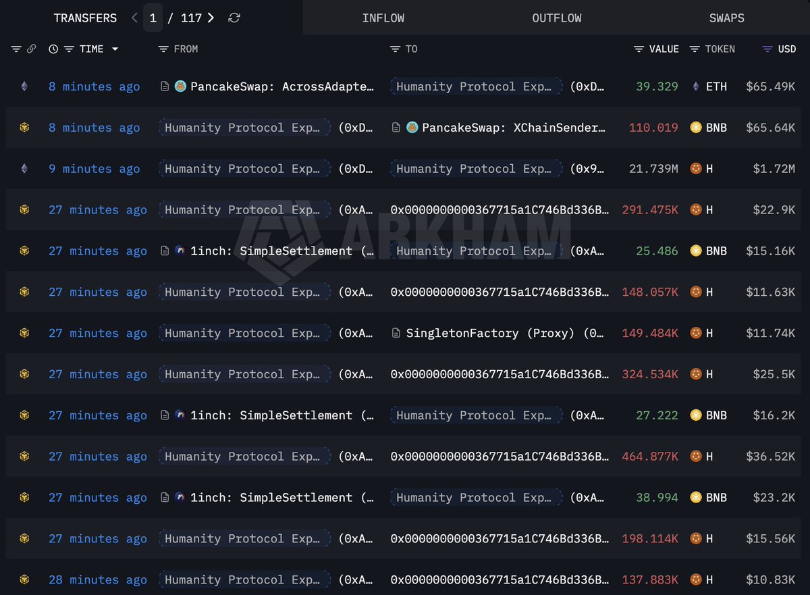Click Ethereum chain icon in $1.72M row
This screenshot has width=810, height=595.
[x=24, y=169]
